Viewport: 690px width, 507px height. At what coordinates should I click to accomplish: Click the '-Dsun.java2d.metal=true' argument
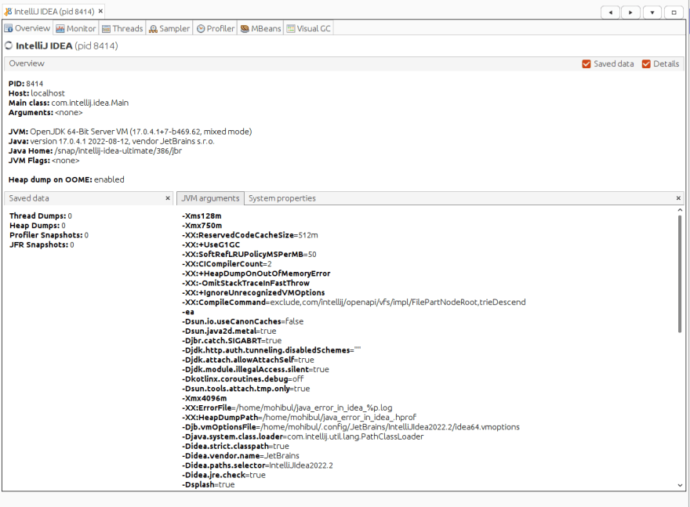click(229, 331)
